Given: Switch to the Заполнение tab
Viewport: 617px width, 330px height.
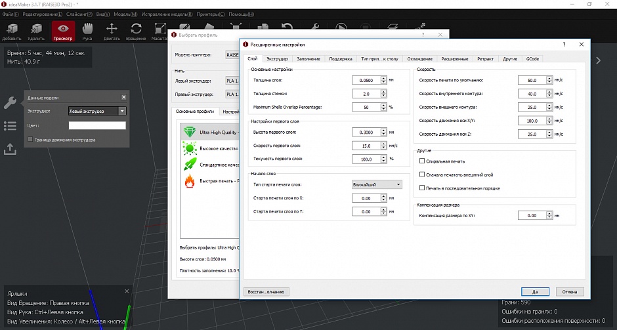Looking at the screenshot, I should 308,59.
